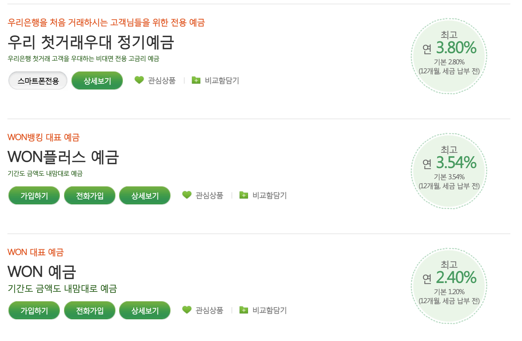
Task: Click the heart icon beside 우리 첫거래우대 정기예금
Action: pyautogui.click(x=139, y=81)
